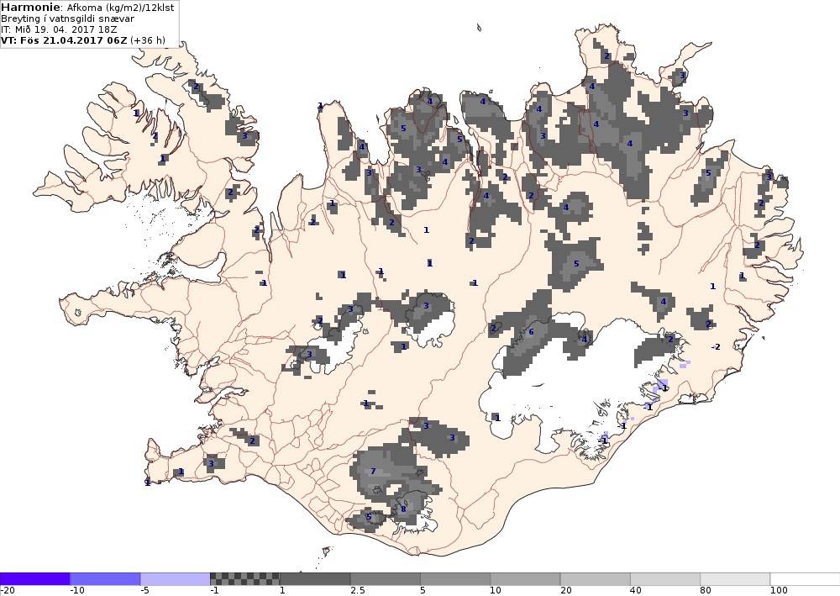Click the '80' legend scale label

pyautogui.click(x=706, y=591)
